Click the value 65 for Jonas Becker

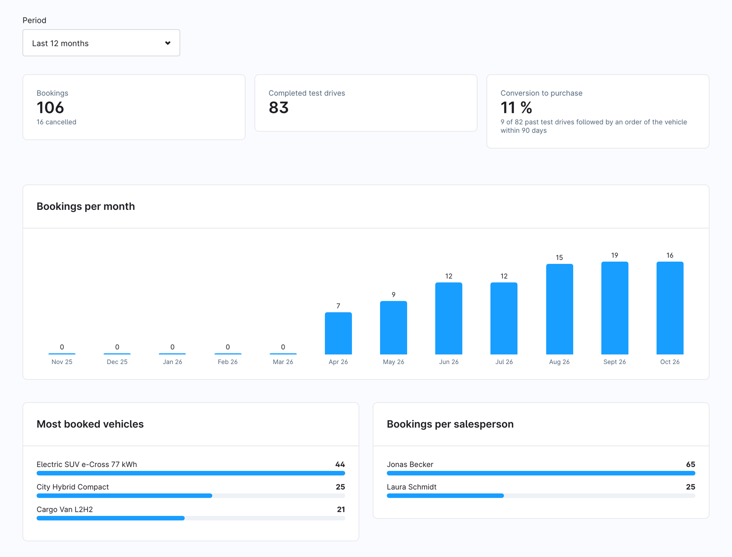[x=690, y=464]
